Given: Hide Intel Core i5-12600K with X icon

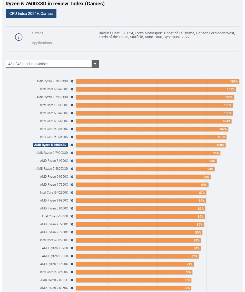Looking at the screenshot, I should pyautogui.click(x=72, y=272).
